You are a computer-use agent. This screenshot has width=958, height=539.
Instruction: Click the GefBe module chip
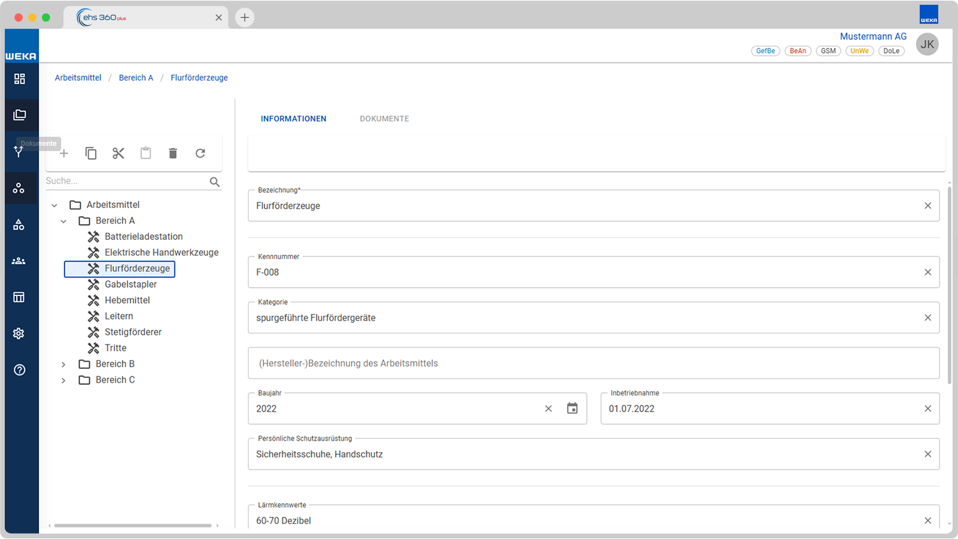[765, 51]
